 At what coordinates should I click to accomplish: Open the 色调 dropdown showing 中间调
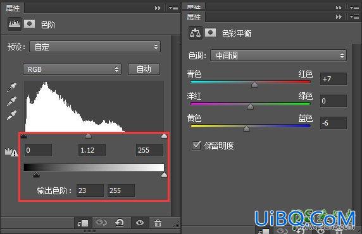pos(278,56)
